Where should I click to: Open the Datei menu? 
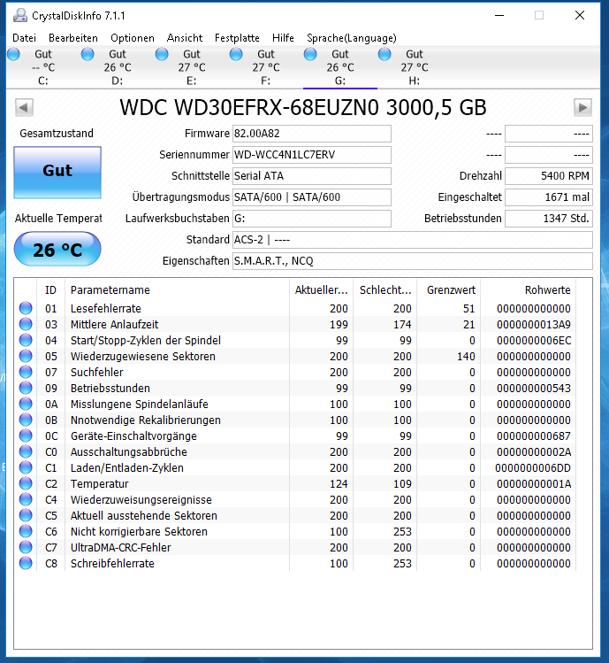pos(24,38)
